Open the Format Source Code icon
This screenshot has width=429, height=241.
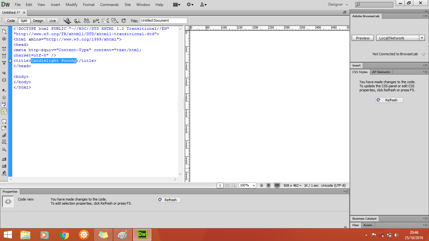point(4,173)
